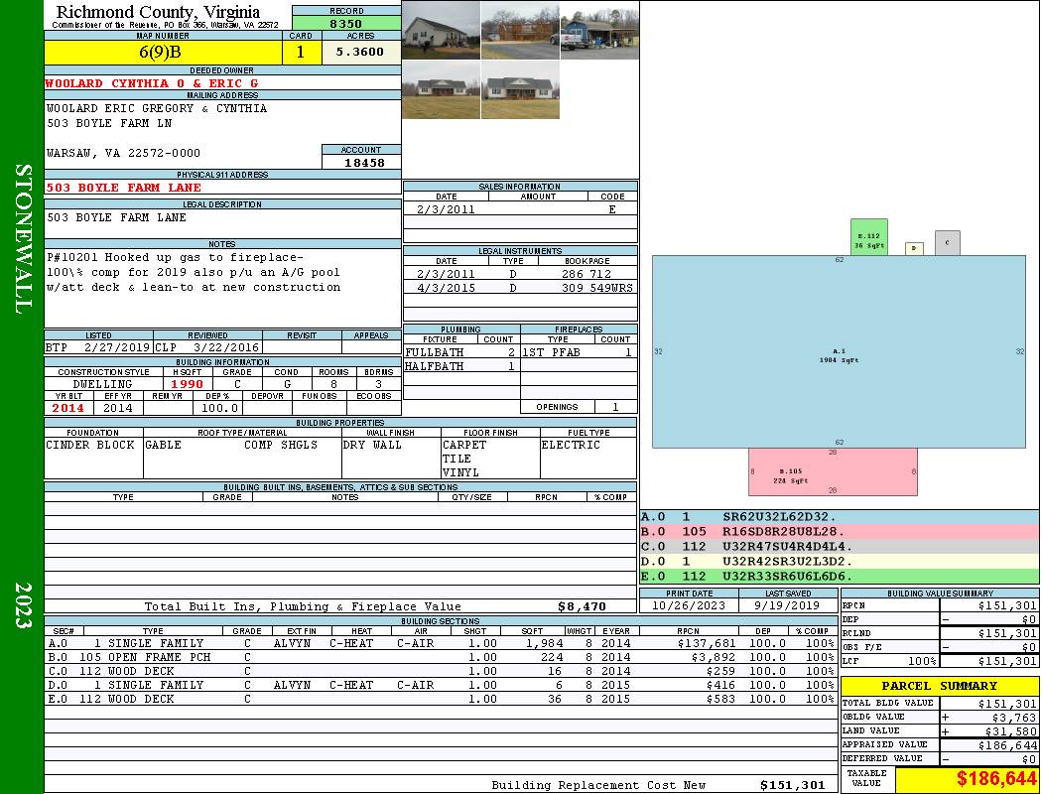Viewport: 1042px width, 794px height.
Task: Open the top-left house photo thumbnail
Action: (x=441, y=30)
